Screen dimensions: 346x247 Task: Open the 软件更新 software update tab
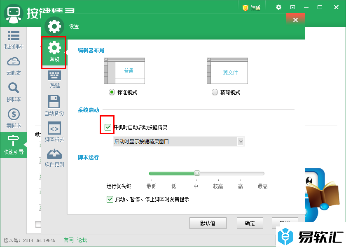click(x=54, y=158)
